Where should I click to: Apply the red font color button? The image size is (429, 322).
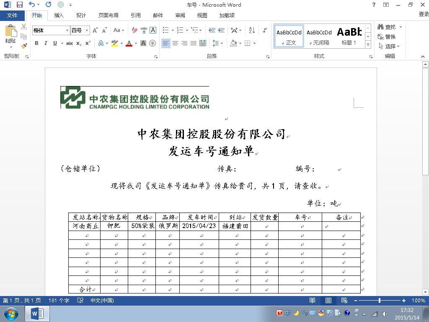pos(129,43)
